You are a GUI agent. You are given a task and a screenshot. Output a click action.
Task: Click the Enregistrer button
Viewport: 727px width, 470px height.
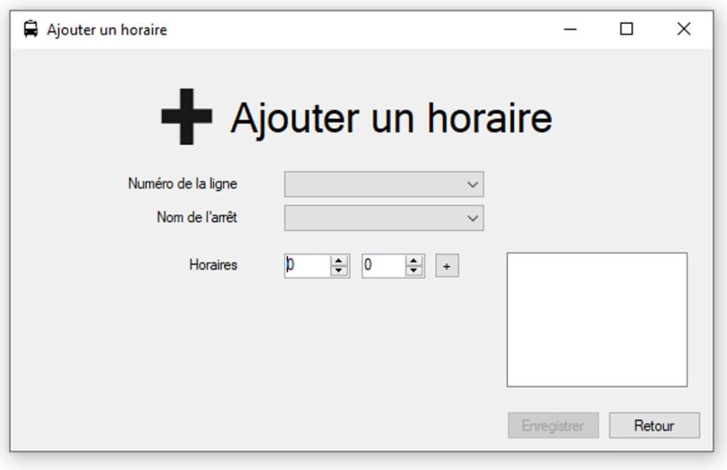pos(553,425)
